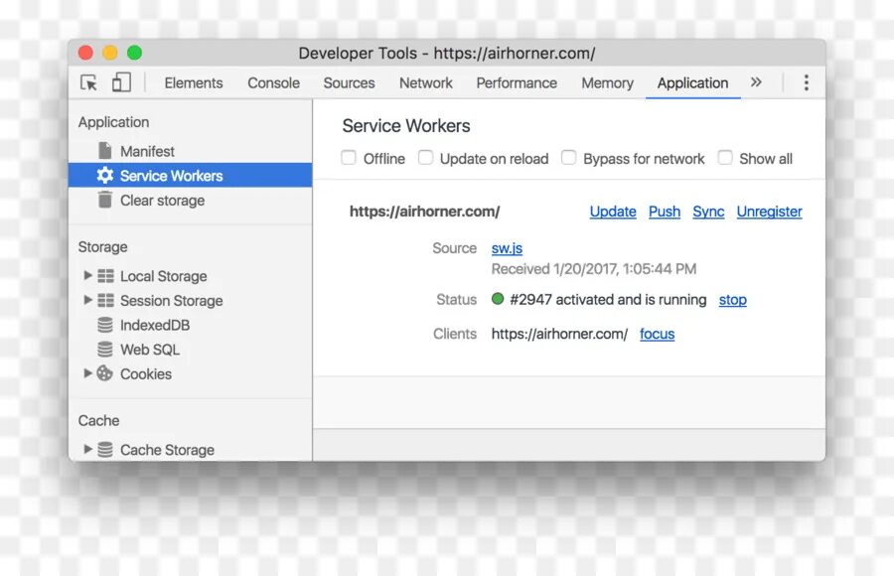Expand the Local Storage tree arrow
Viewport: 894px width, 576px height.
click(x=87, y=275)
